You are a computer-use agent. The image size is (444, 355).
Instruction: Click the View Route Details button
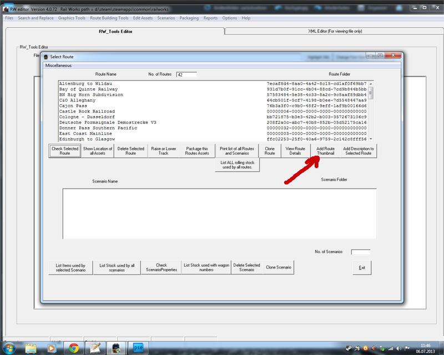[295, 151]
